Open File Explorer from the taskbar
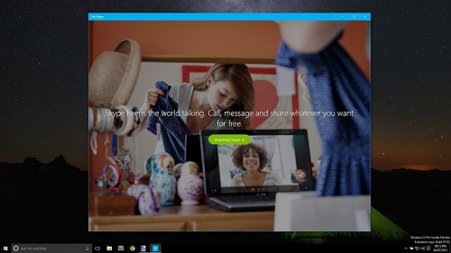Image resolution: width=451 pixels, height=253 pixels. tap(109, 248)
